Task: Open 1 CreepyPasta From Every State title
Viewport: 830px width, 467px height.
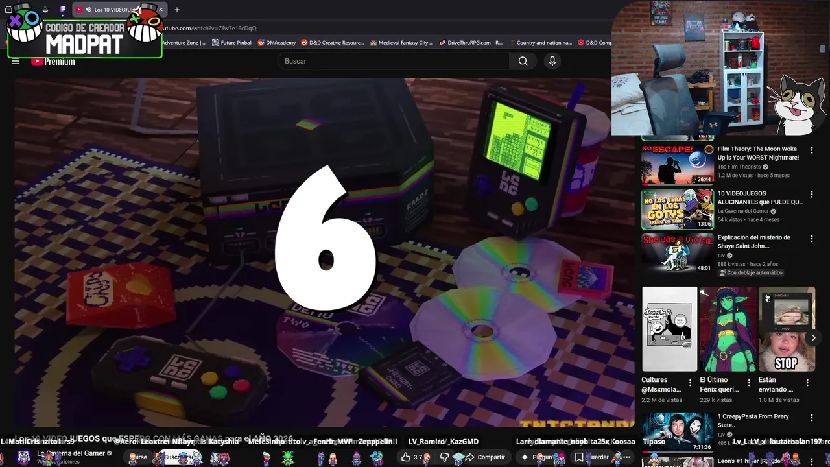Action: [x=753, y=420]
